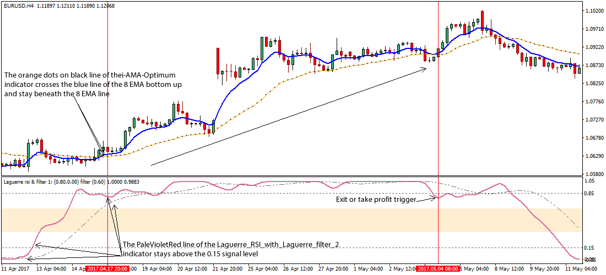
Task: Select the 1.09220 price axis label
Action: tap(596, 47)
